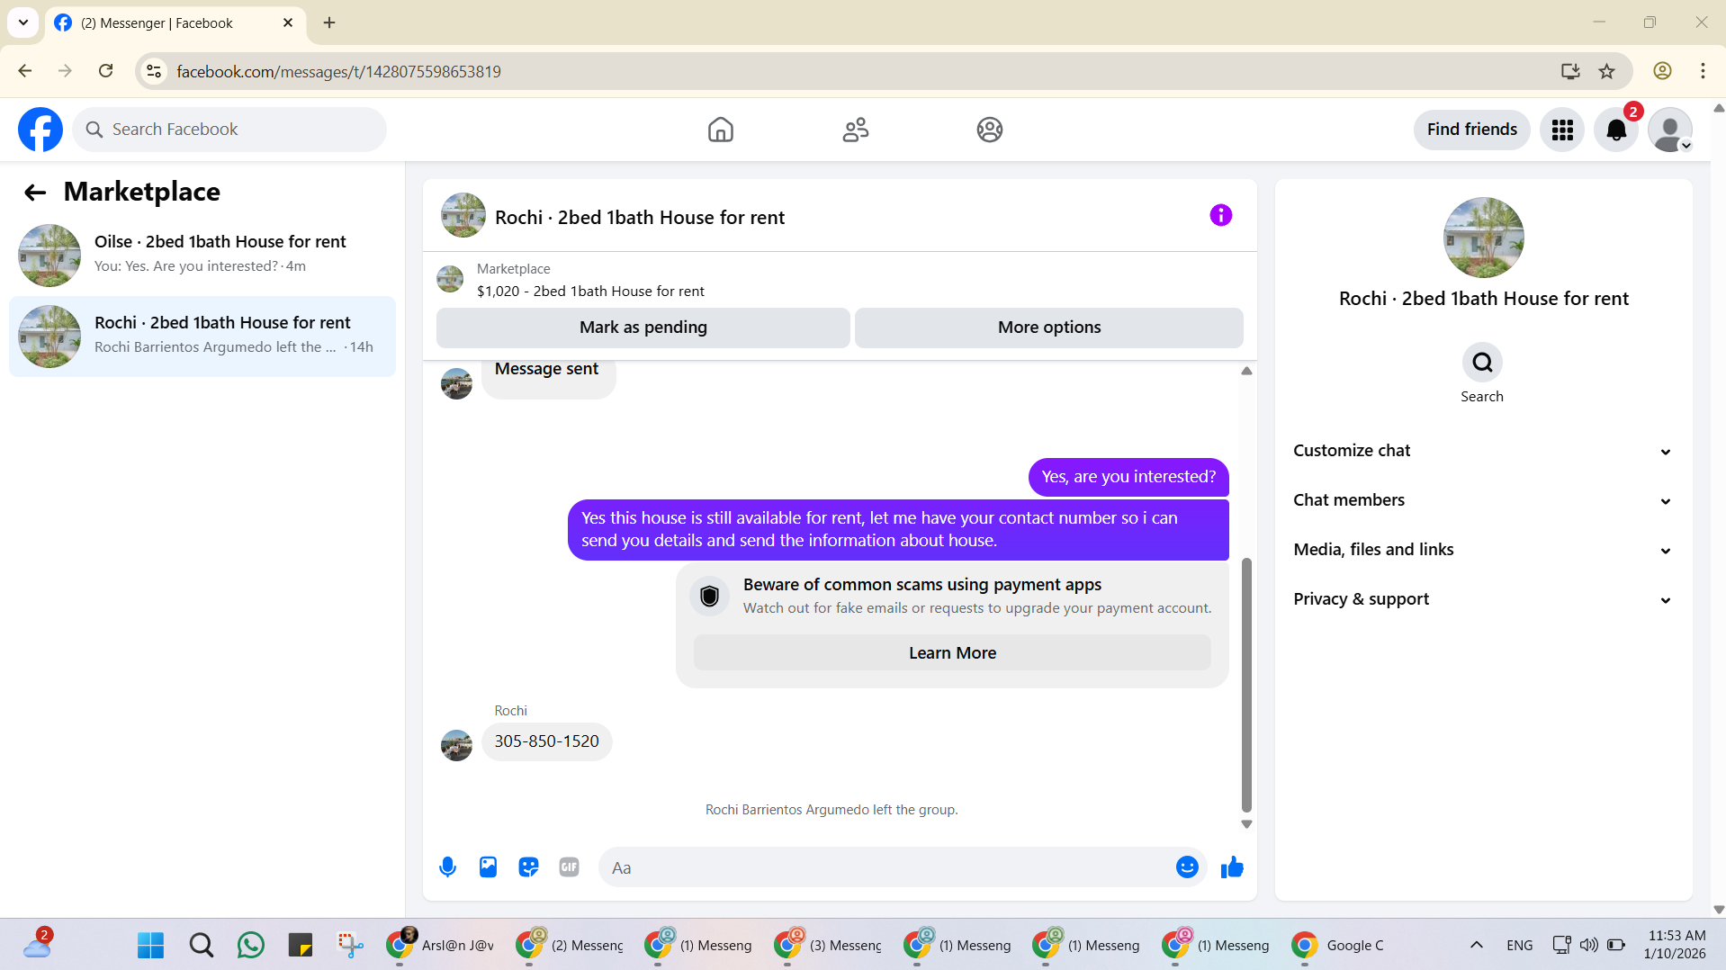Click Rochi avatar beside phone number
The image size is (1726, 970).
click(x=456, y=745)
